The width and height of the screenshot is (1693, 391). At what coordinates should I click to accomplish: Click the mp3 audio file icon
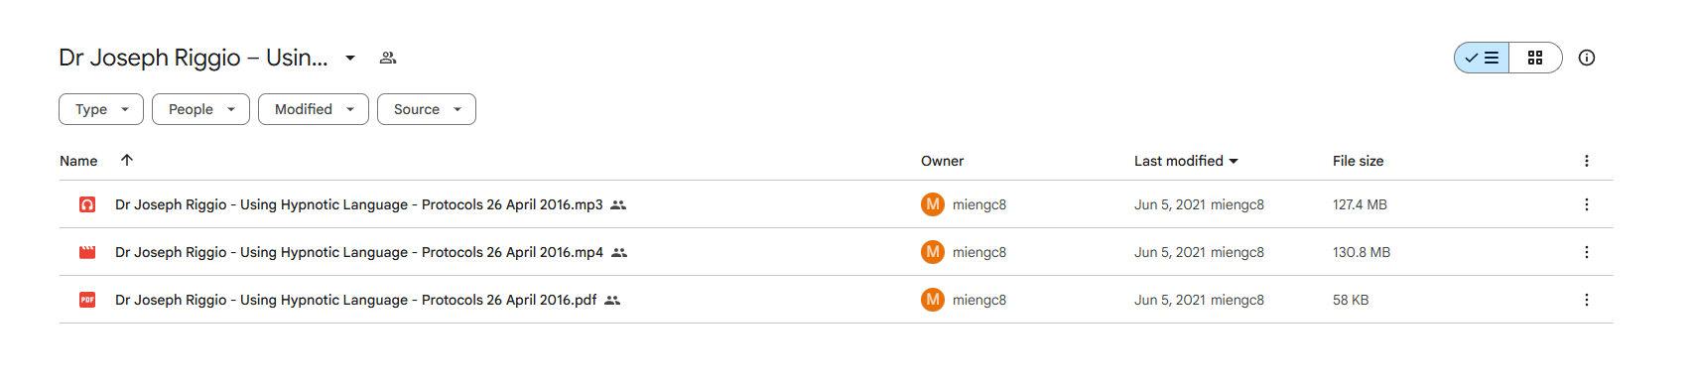pyautogui.click(x=87, y=204)
